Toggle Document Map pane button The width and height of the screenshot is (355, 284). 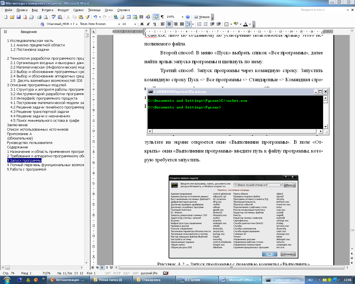(x=156, y=17)
